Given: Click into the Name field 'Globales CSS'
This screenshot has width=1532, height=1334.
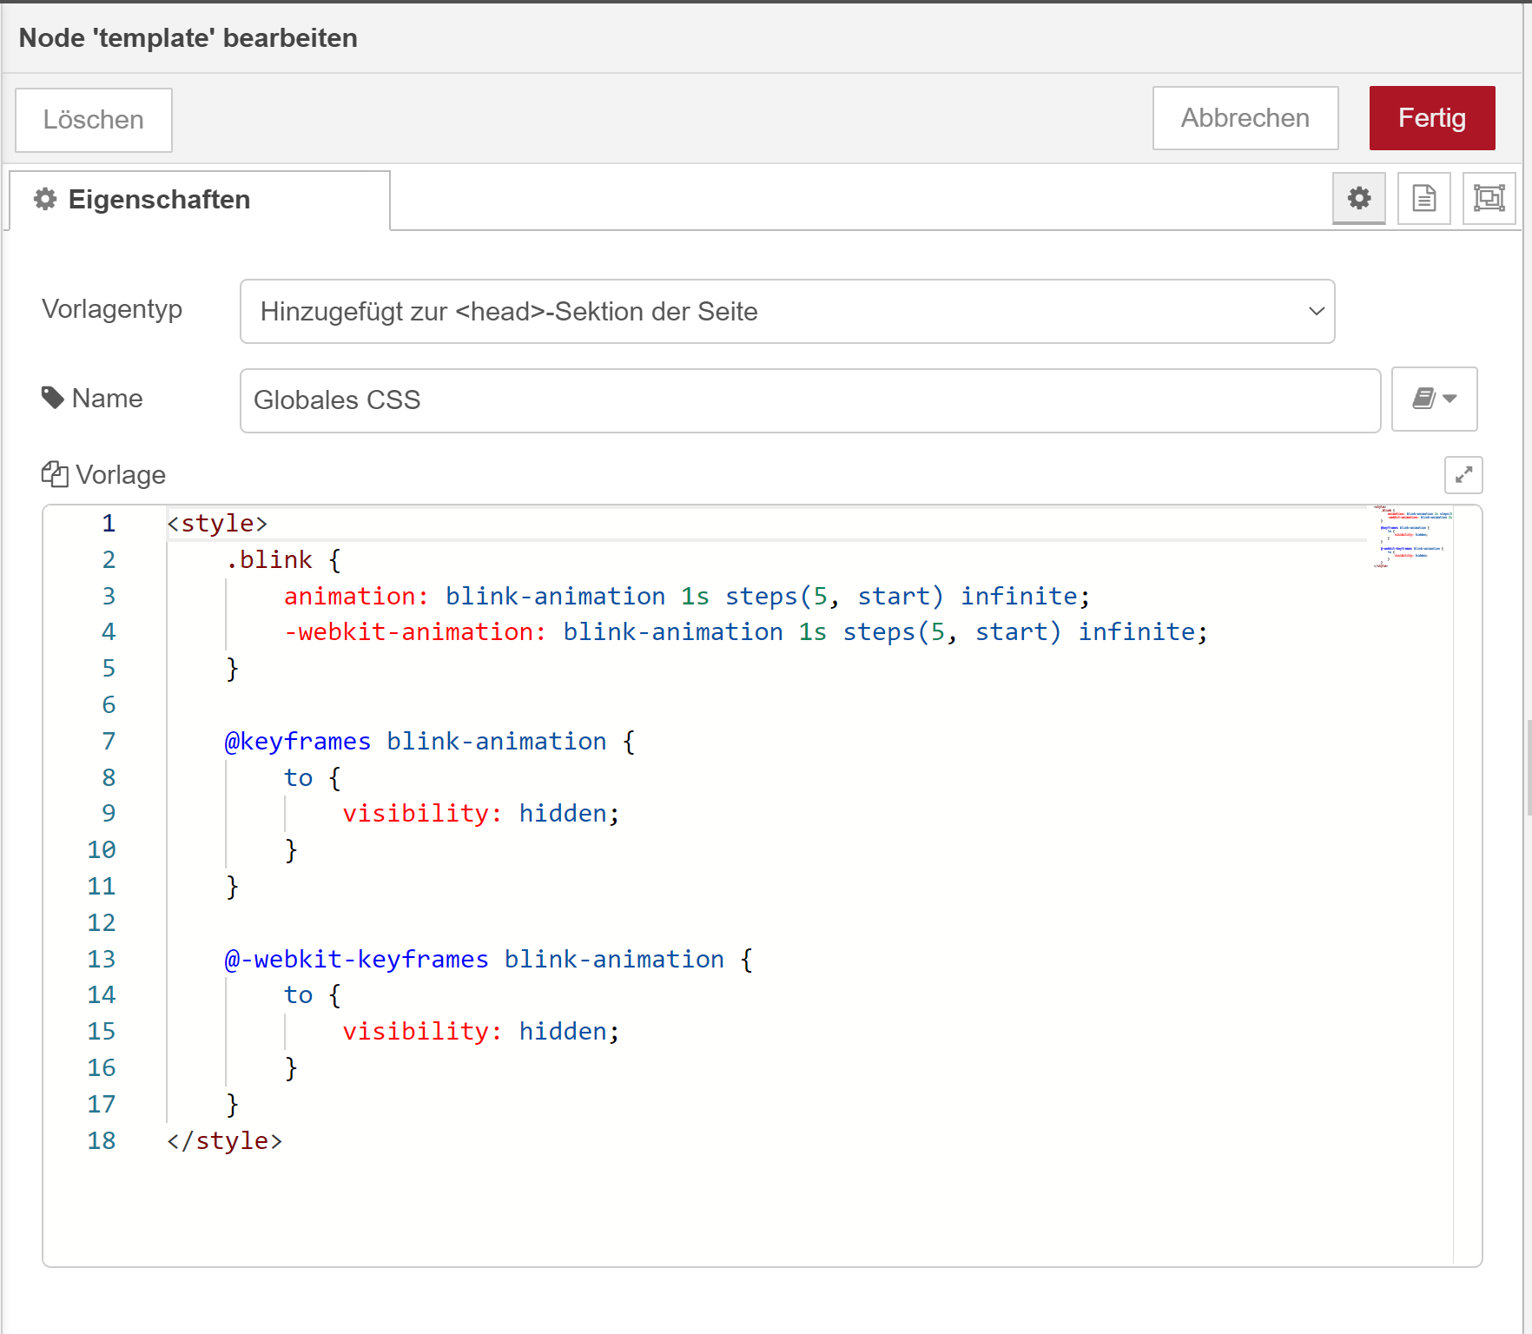Looking at the screenshot, I should click(809, 400).
